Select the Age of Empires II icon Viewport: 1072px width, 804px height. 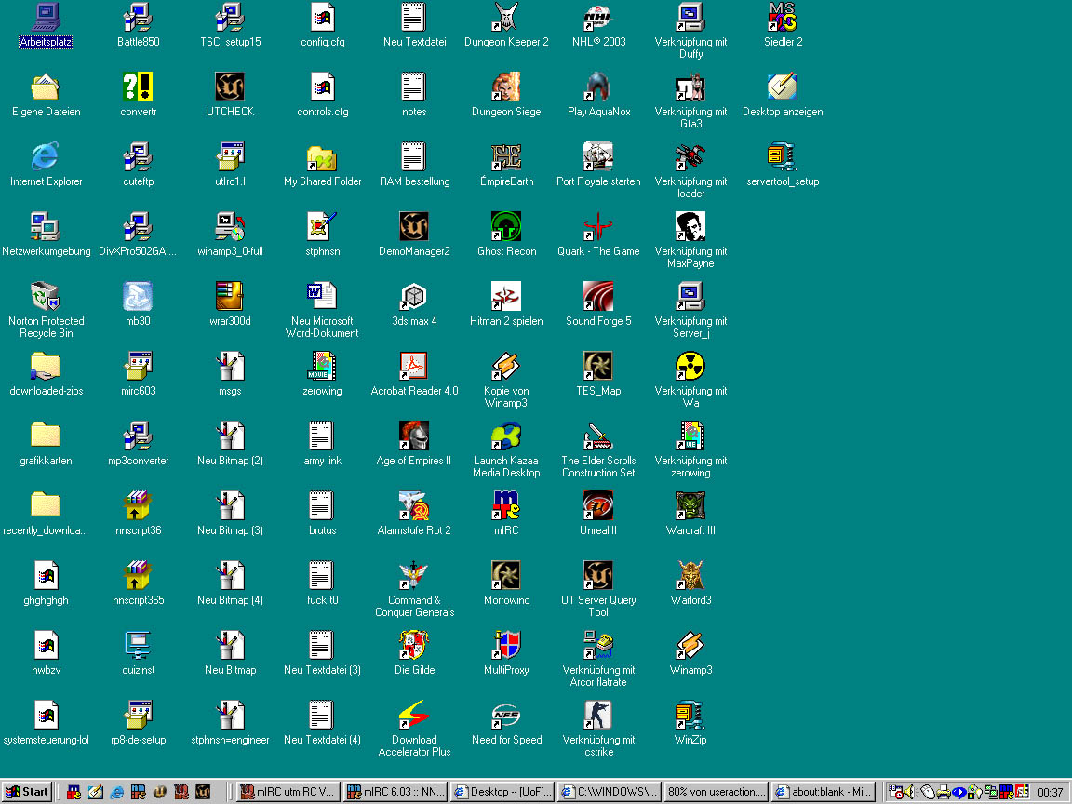point(414,435)
